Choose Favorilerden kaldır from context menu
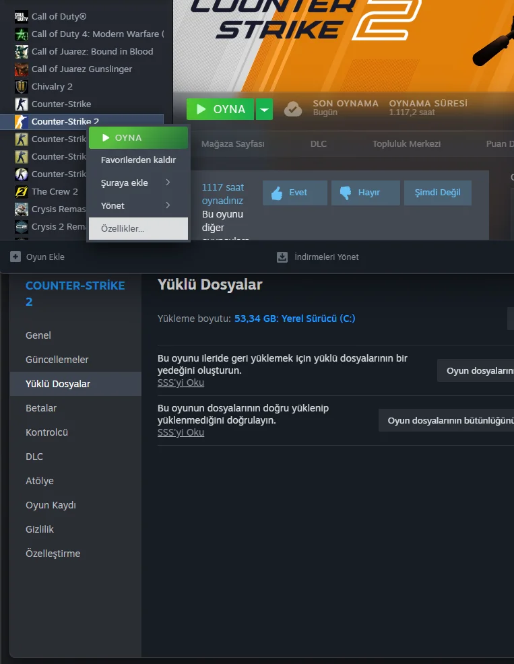This screenshot has height=664, width=514. [138, 160]
